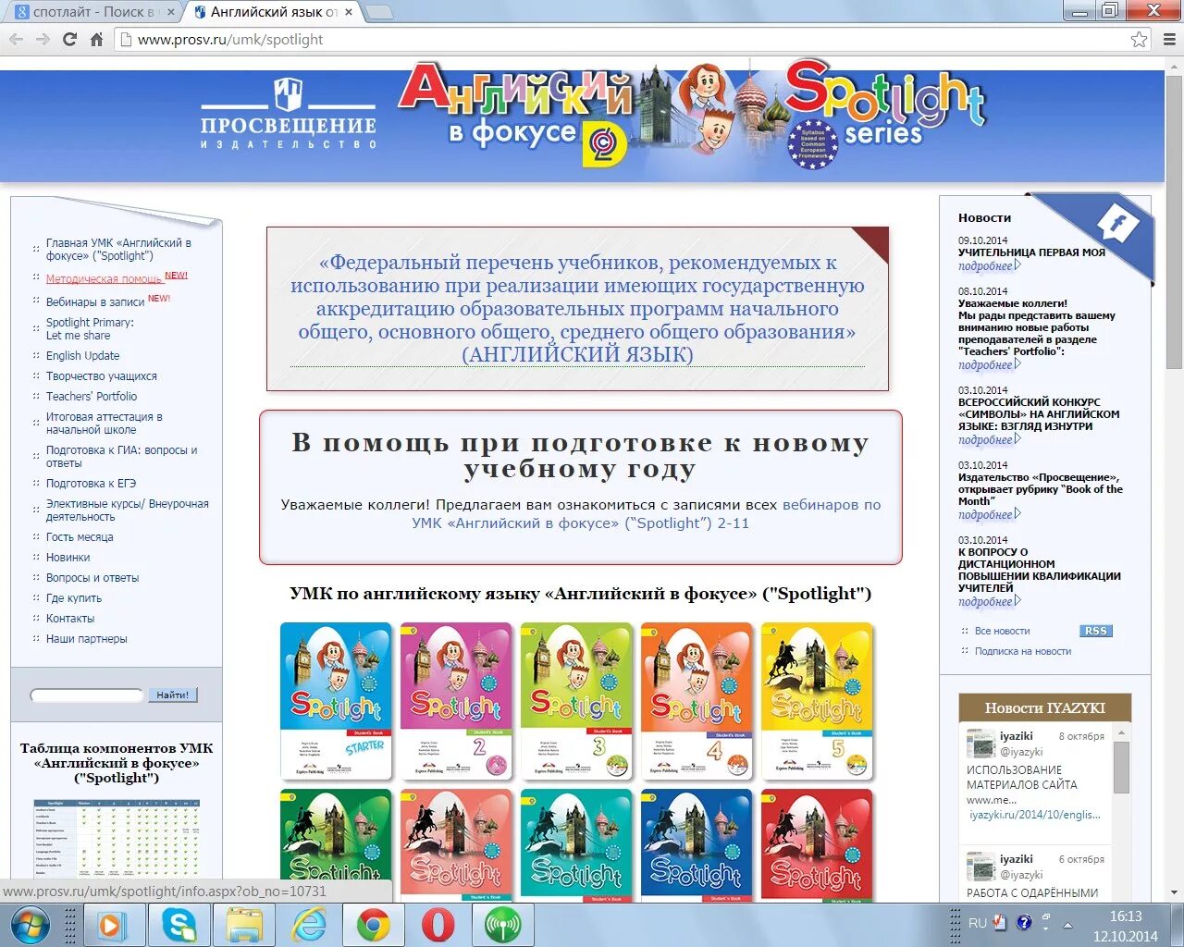
Task: Open the Facebook corner ribbon icon
Action: 1117,223
